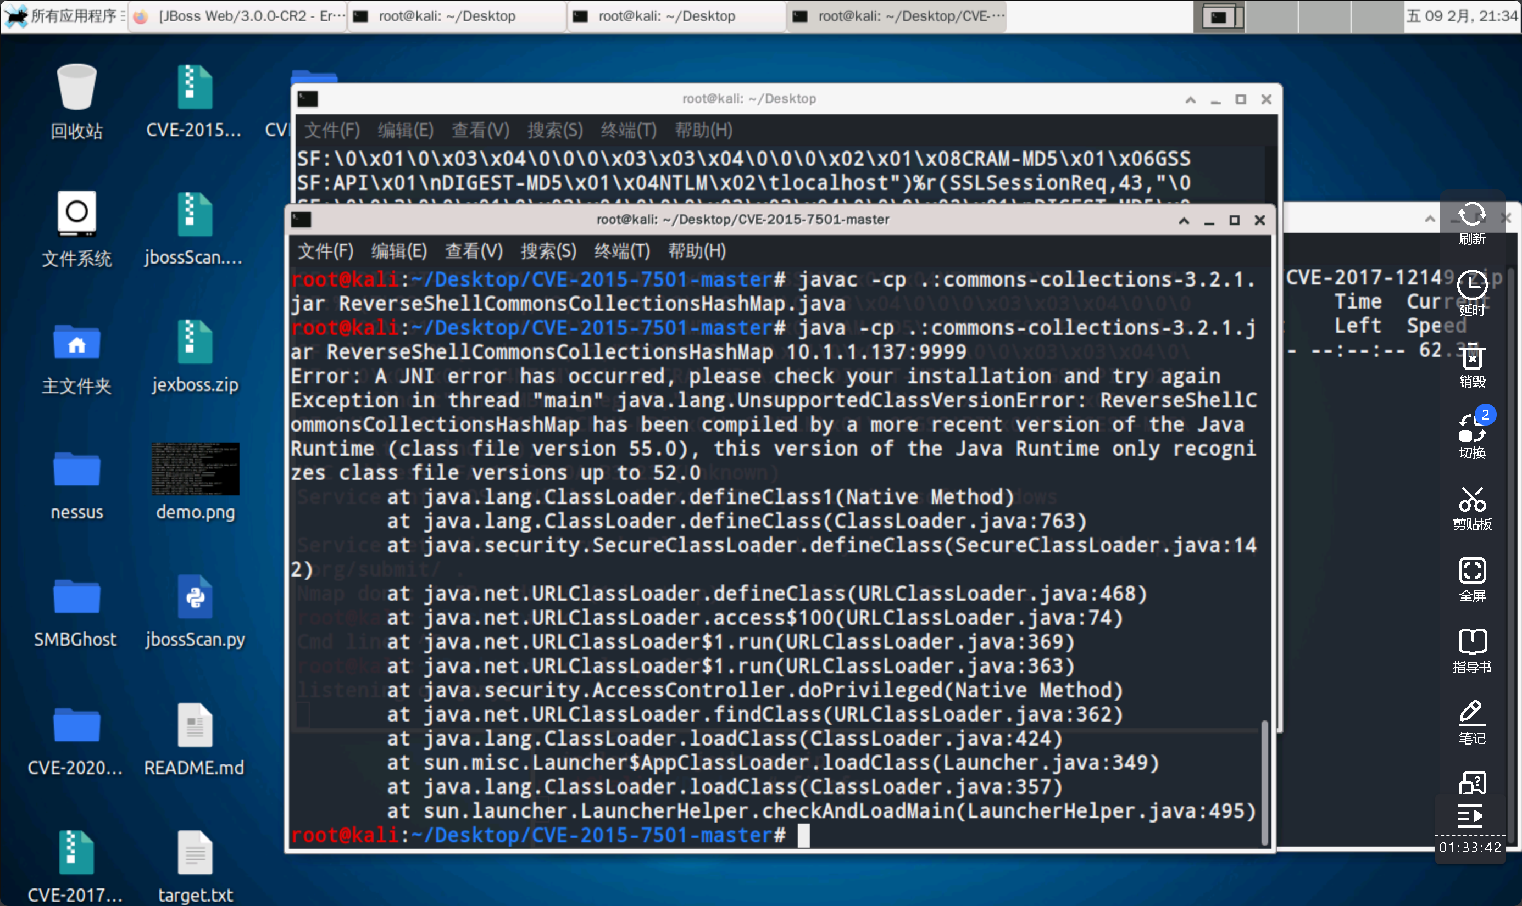Open the 笔记 notes pencil icon
The image size is (1522, 906).
pyautogui.click(x=1472, y=714)
